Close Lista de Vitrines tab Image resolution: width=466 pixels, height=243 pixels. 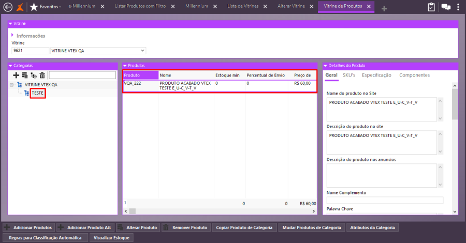click(266, 7)
